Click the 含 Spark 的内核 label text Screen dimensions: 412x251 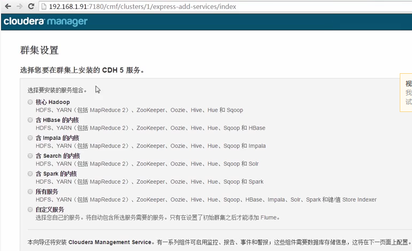56,174
